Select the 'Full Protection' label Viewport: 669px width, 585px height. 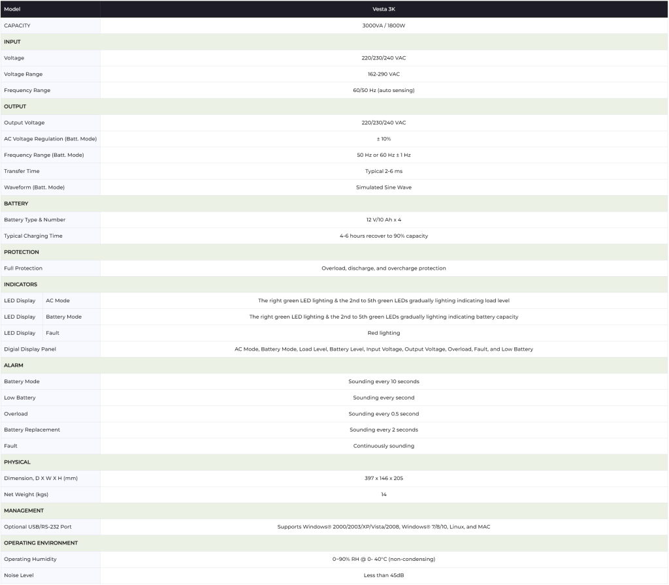[x=23, y=268]
